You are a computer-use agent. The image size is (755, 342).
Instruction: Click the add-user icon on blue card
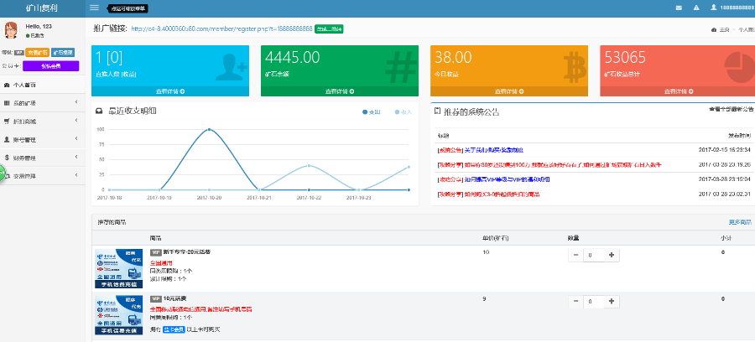click(x=231, y=66)
